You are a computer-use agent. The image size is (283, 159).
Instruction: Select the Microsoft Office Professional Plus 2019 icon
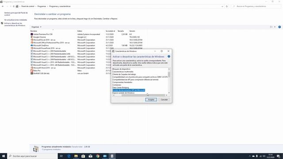[x=32, y=43]
